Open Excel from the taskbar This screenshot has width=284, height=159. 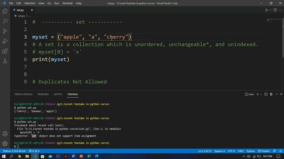coord(89,156)
